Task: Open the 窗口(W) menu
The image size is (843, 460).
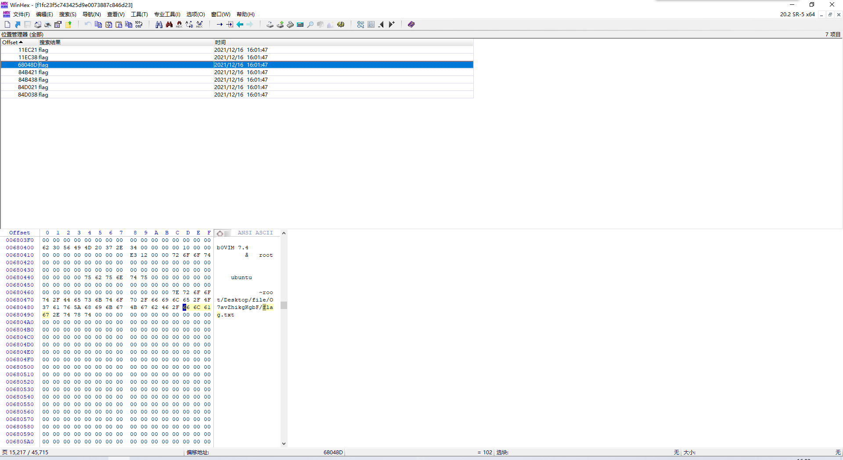Action: [x=221, y=14]
